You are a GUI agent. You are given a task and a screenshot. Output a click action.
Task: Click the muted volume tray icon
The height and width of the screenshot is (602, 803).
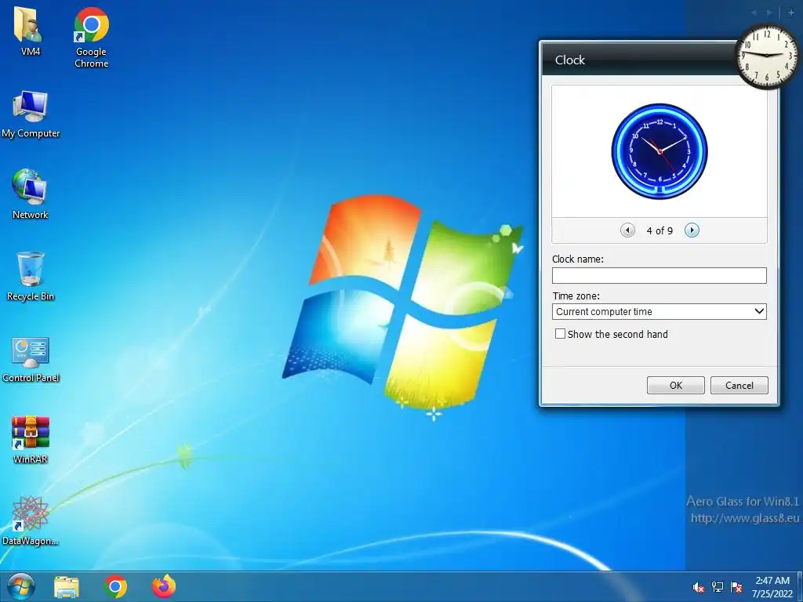(x=698, y=587)
